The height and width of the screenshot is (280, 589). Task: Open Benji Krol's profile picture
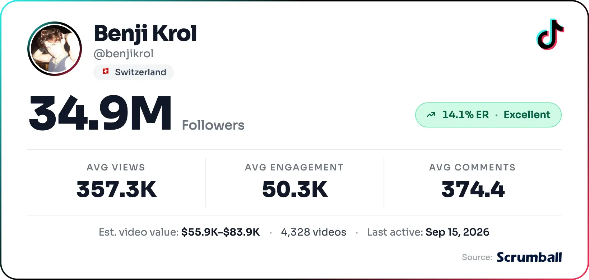[55, 49]
